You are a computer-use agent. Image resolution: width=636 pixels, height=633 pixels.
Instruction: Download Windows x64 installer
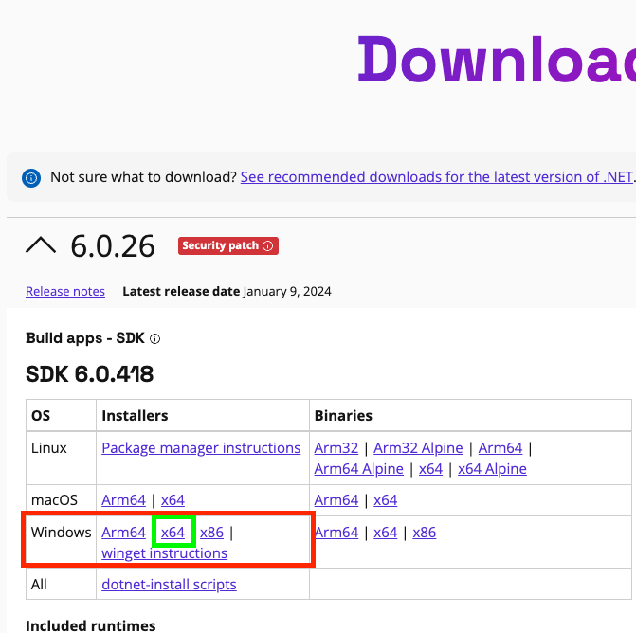click(x=173, y=533)
